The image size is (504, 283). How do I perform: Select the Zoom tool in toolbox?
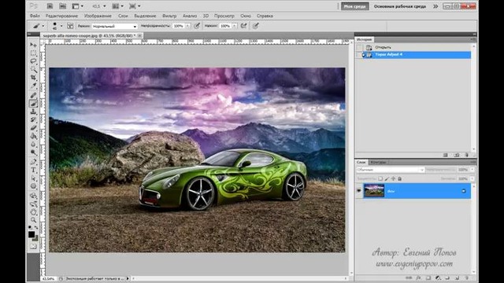pos(33,220)
